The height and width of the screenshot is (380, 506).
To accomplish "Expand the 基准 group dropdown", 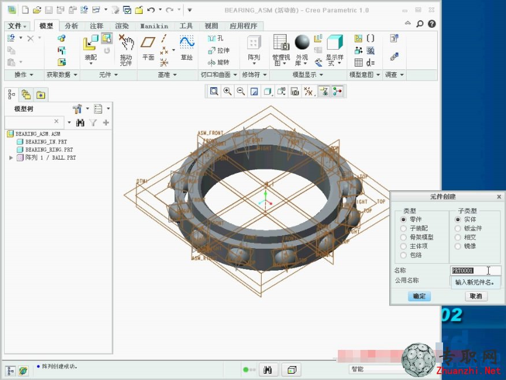I will (x=167, y=75).
